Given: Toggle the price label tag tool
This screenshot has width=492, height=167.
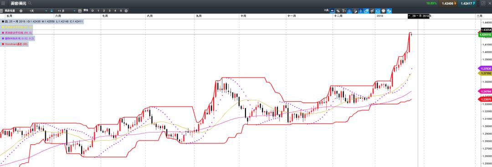Looking at the screenshot, I should point(378,11).
